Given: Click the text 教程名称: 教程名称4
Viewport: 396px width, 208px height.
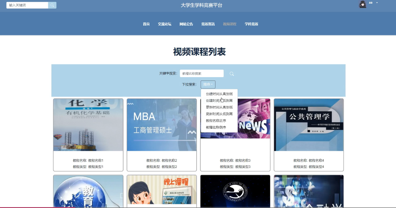Looking at the screenshot, I should click(309, 161).
